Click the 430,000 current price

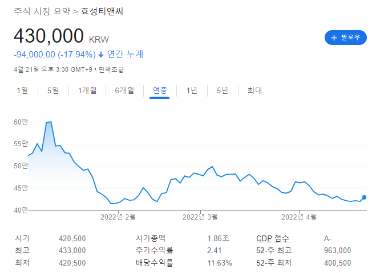[48, 36]
